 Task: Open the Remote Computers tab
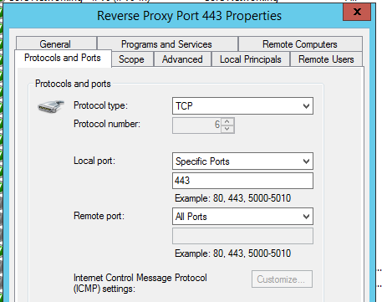[300, 44]
